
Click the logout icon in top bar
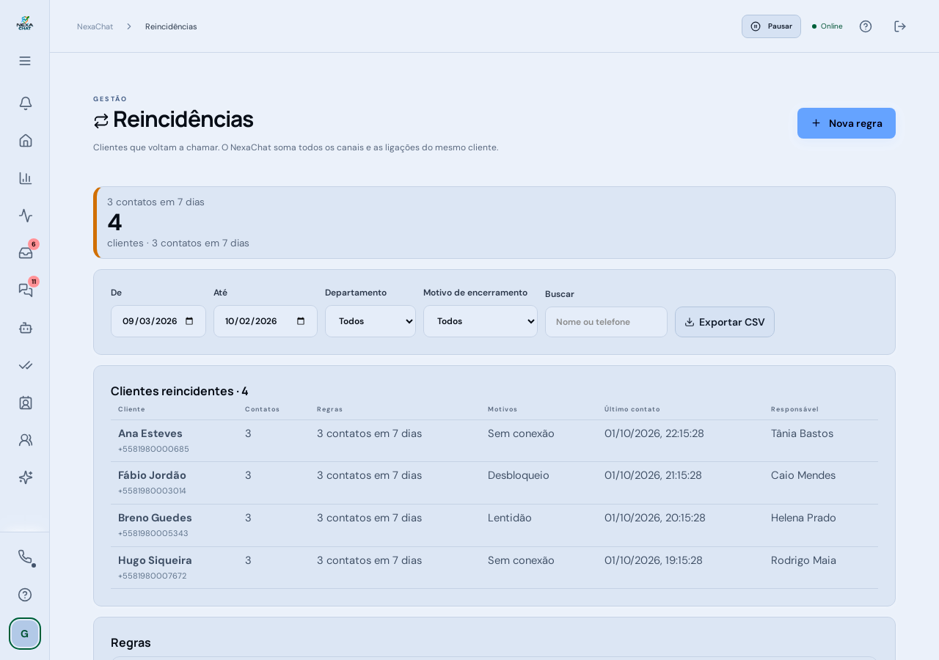pos(900,26)
